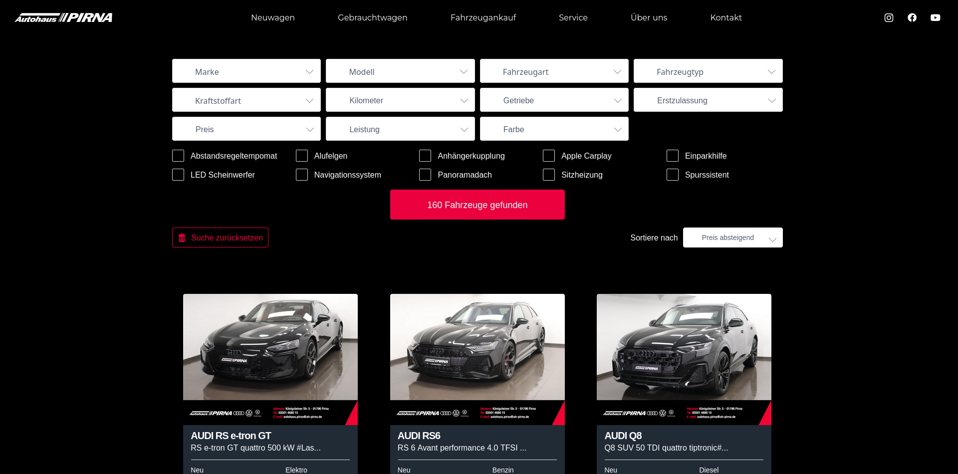Click trash icon in reset search button

click(x=182, y=238)
